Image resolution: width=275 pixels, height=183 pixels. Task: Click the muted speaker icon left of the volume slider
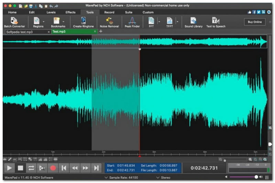tap(226, 177)
